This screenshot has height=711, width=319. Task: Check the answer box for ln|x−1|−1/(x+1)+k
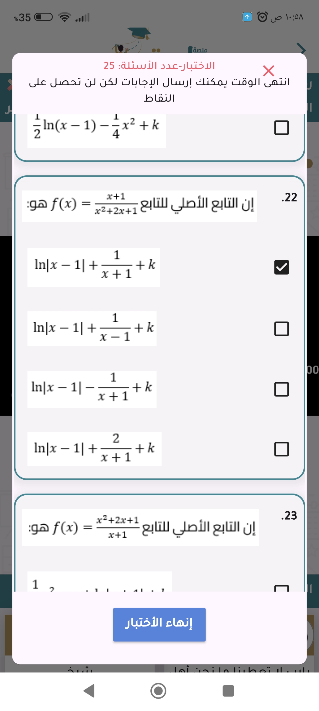281,389
